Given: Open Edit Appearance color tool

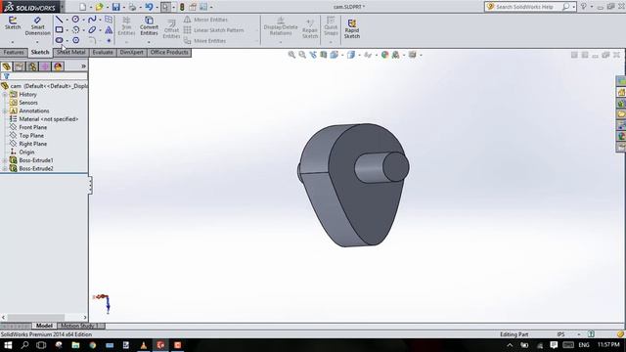Looking at the screenshot, I should pos(384,55).
